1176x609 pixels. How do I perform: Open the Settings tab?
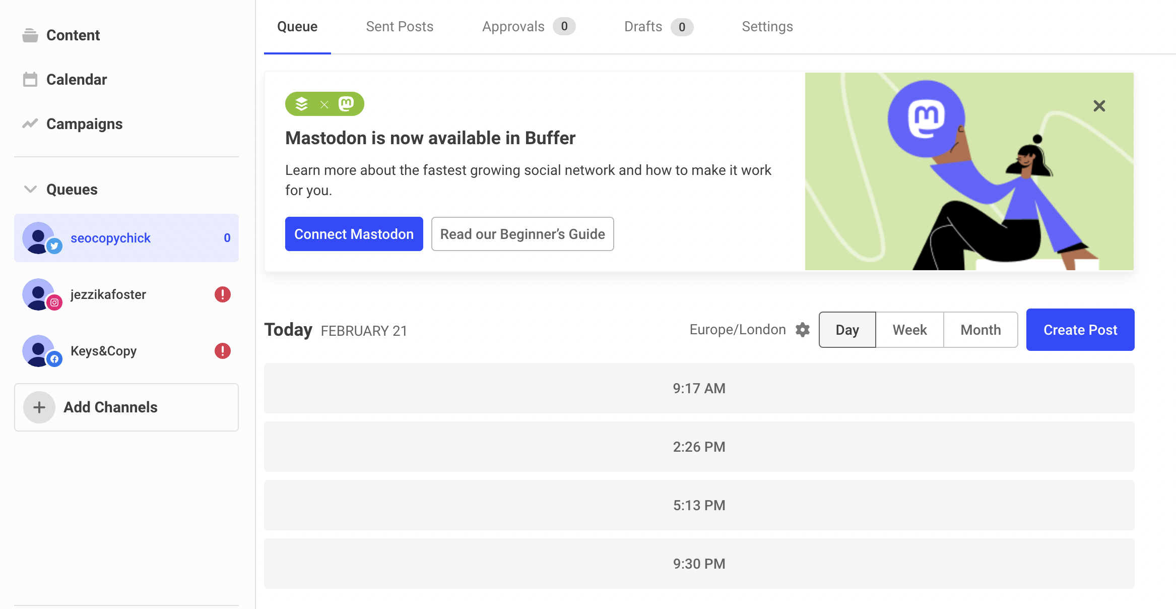pos(768,26)
